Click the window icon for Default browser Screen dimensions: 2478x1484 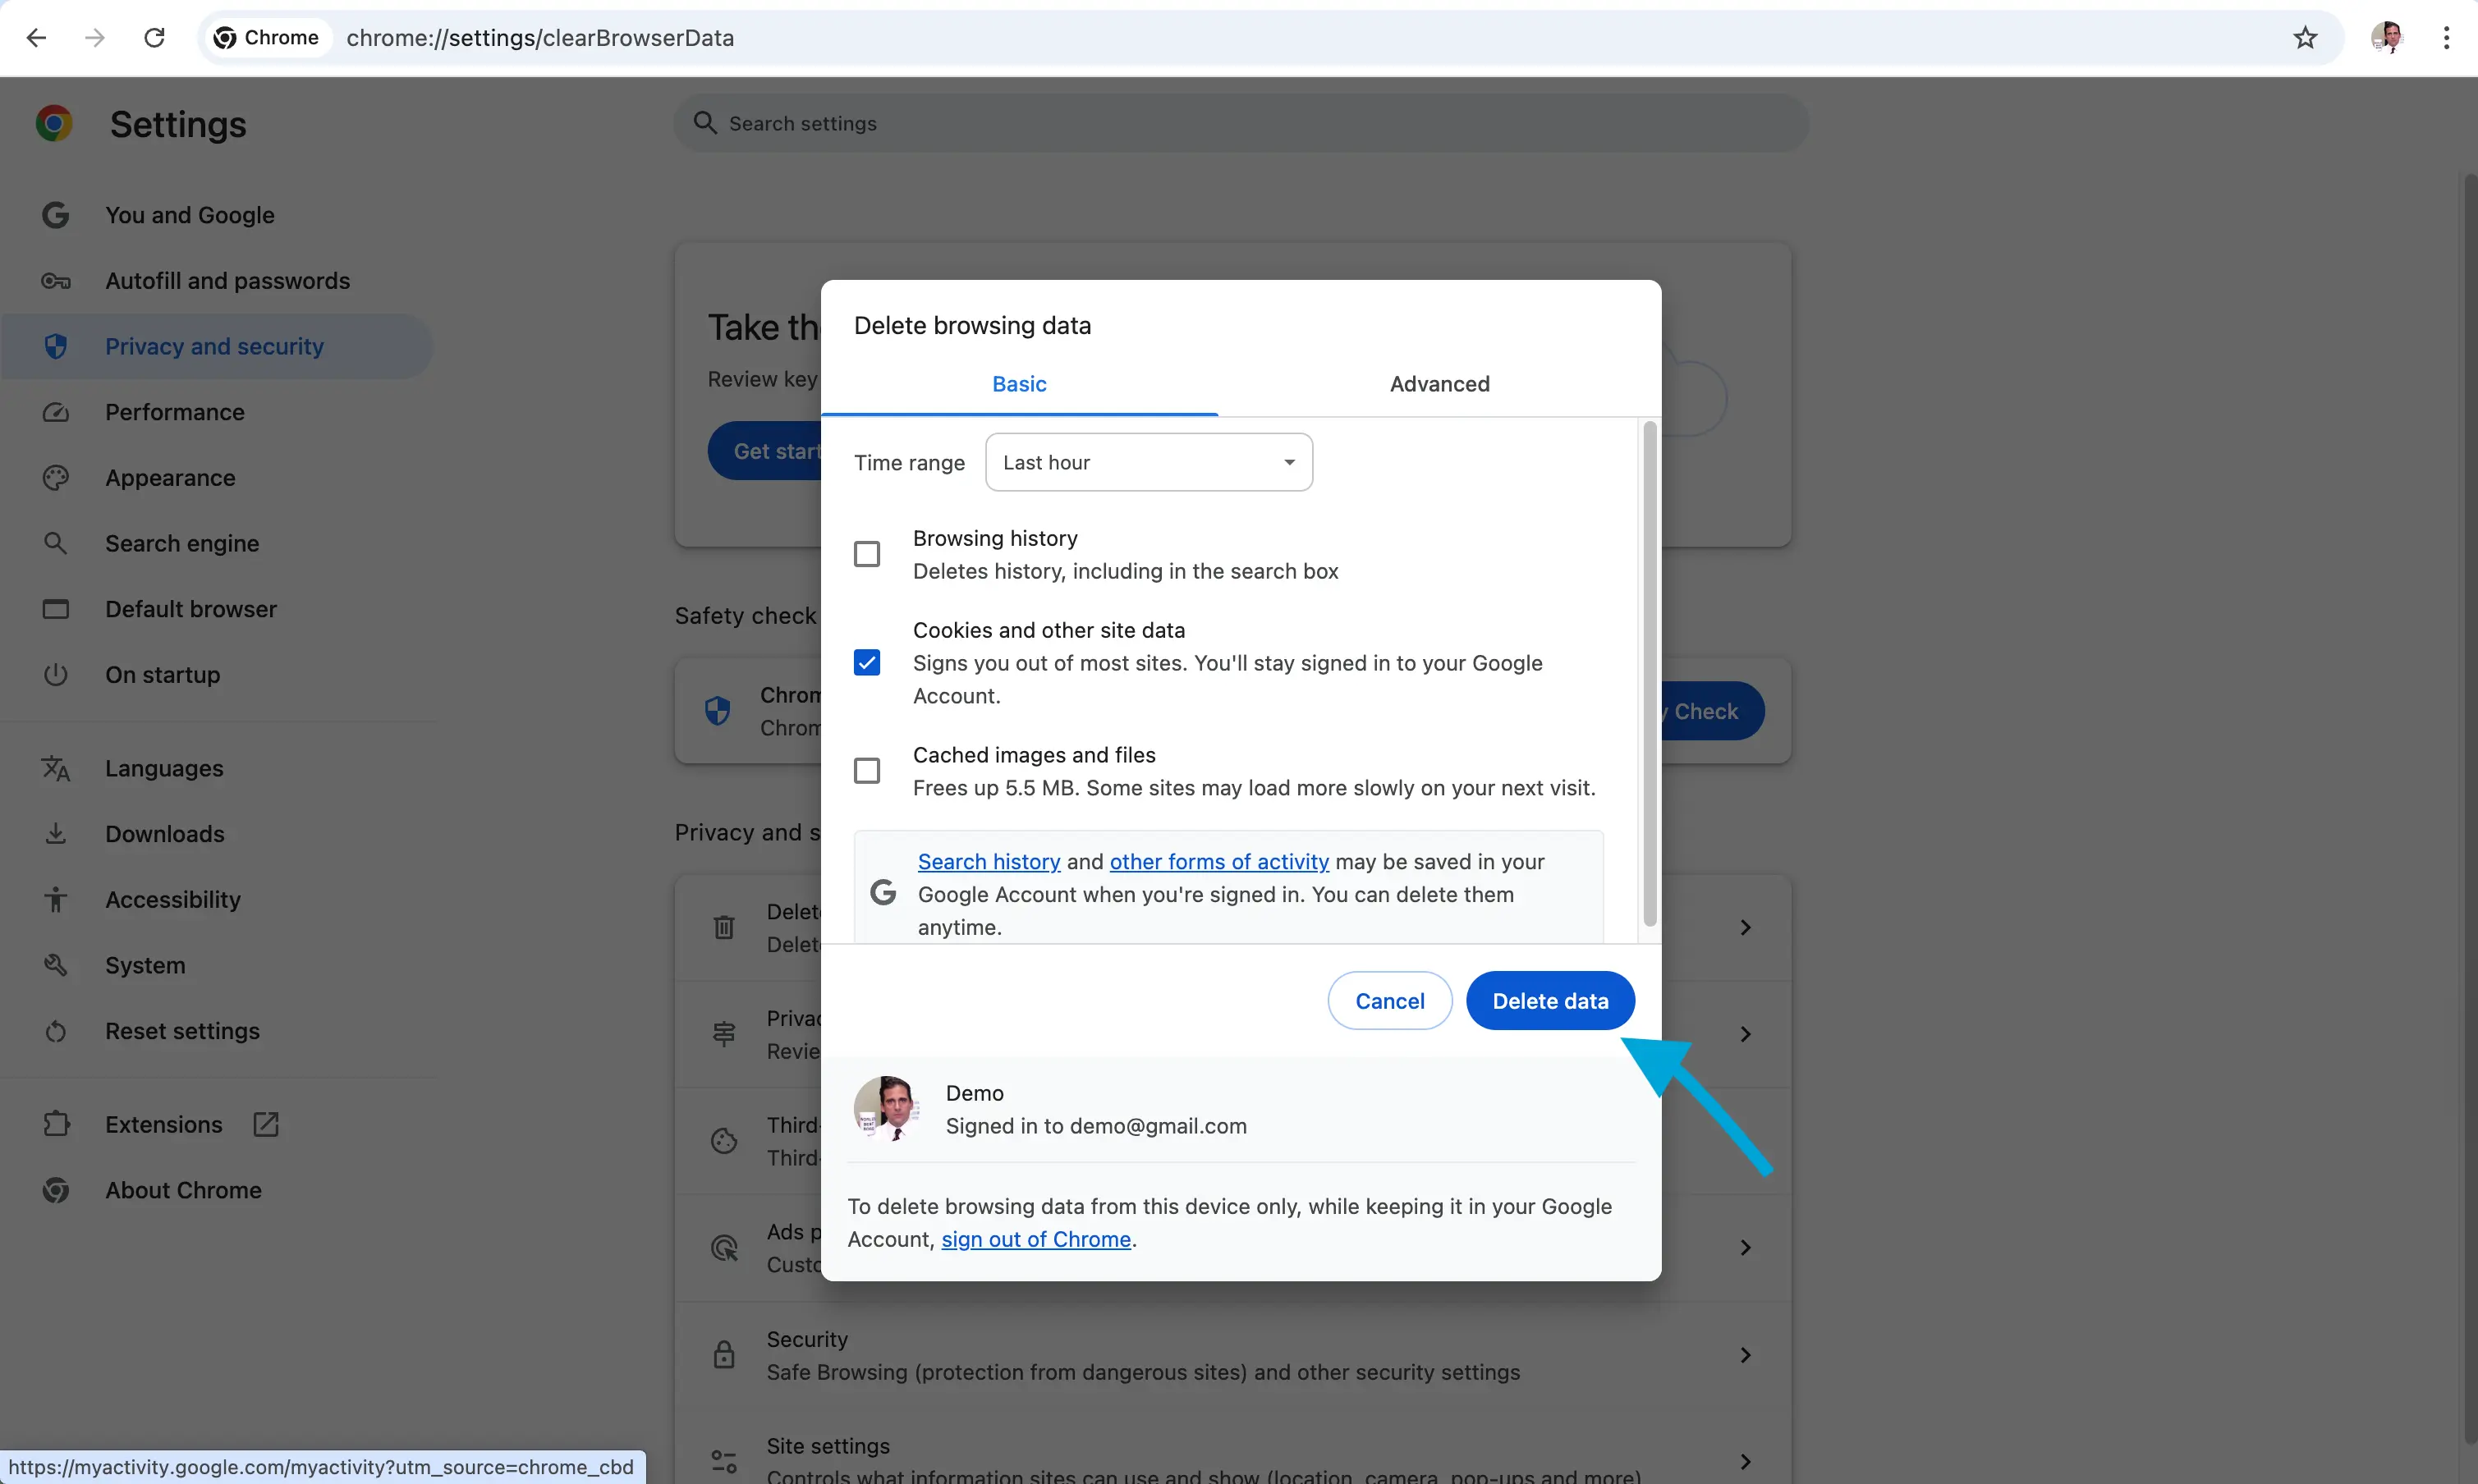pyautogui.click(x=56, y=609)
